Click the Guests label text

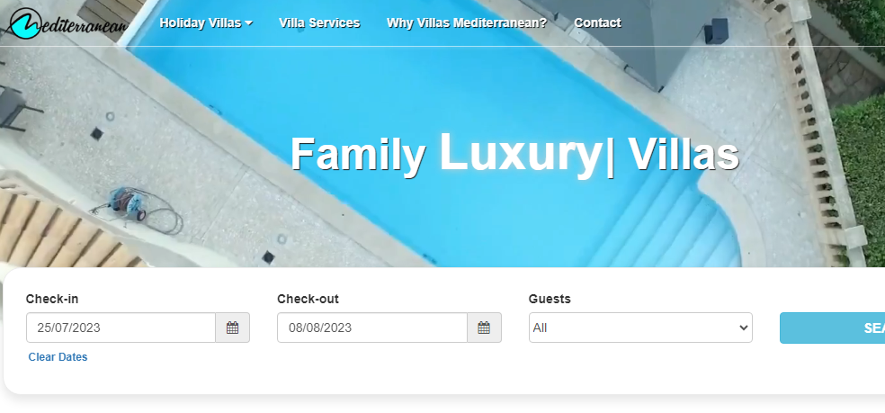pos(550,299)
